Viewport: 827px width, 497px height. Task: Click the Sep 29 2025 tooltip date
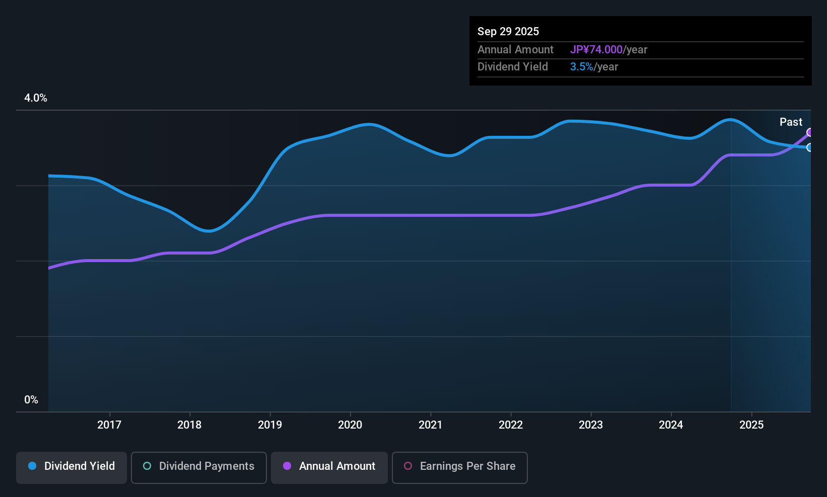pyautogui.click(x=508, y=31)
